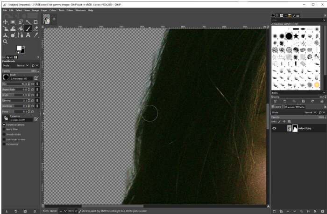Swap foreground and background colors arrow

pyautogui.click(x=23, y=47)
